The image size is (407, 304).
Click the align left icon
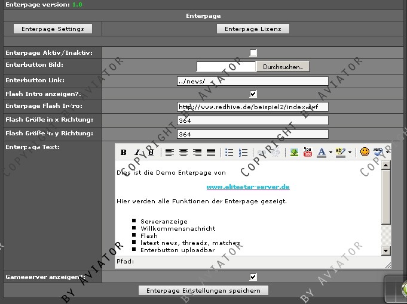170,153
